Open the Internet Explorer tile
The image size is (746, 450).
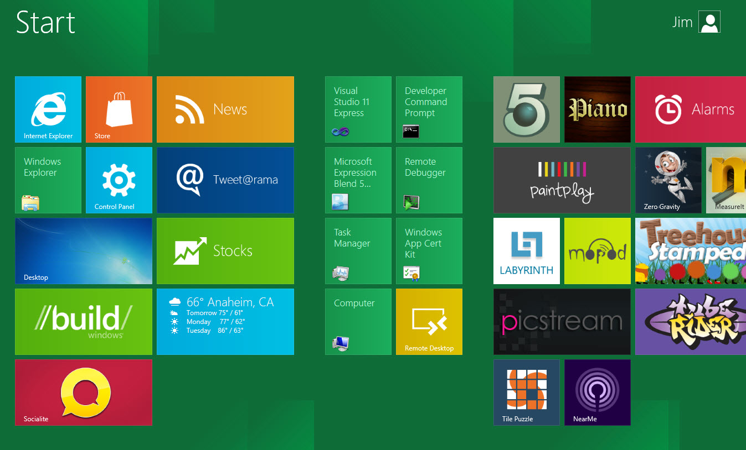48,109
